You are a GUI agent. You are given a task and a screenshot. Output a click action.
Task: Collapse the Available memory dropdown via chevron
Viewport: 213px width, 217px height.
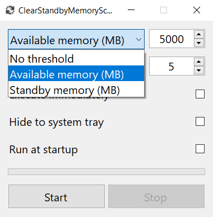tap(138, 40)
